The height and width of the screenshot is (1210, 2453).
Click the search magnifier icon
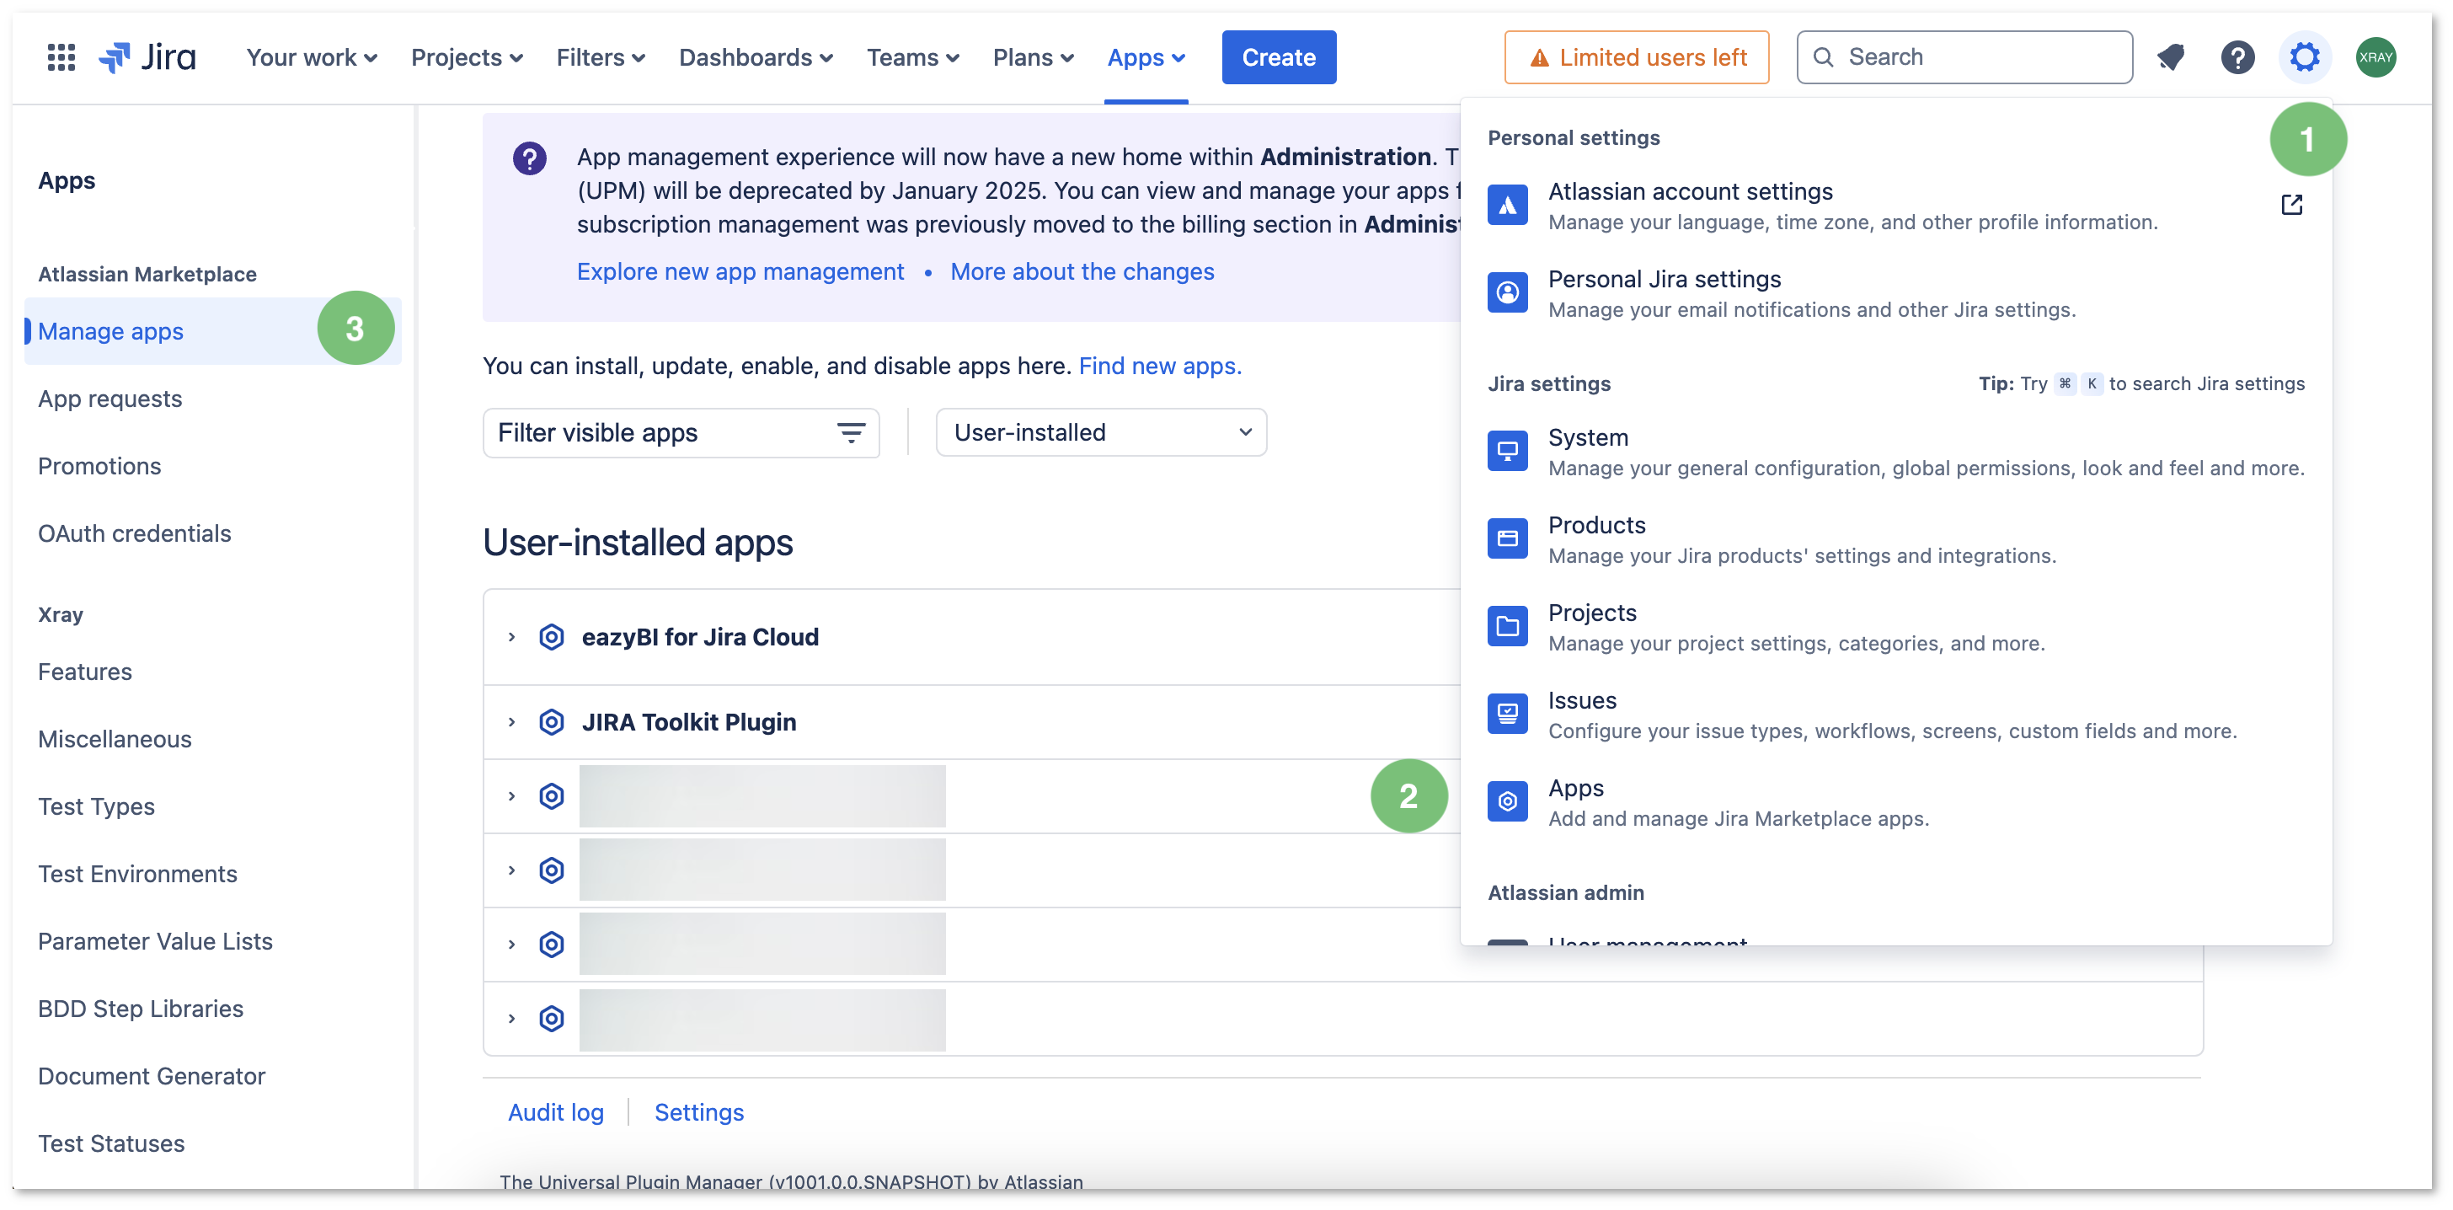1823,57
